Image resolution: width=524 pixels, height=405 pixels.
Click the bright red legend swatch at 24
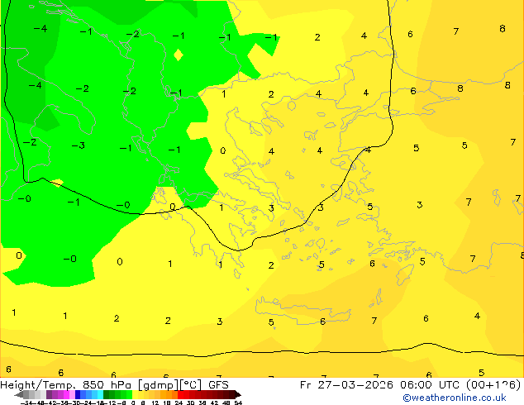pos(180,394)
